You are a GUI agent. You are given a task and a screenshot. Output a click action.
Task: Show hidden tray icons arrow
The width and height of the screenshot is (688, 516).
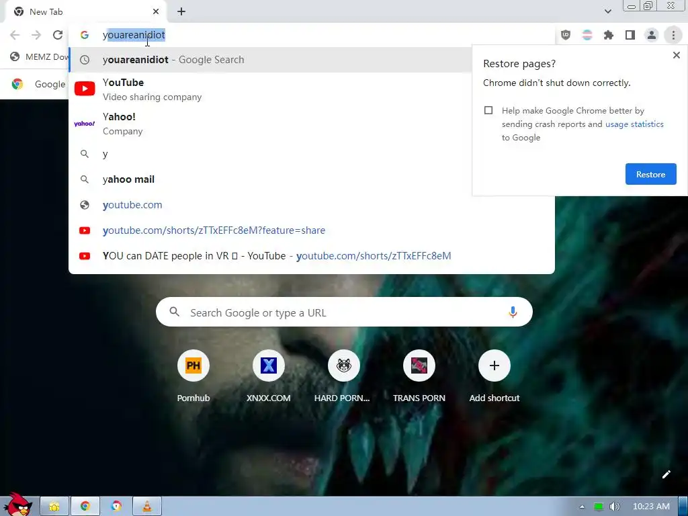coord(582,507)
